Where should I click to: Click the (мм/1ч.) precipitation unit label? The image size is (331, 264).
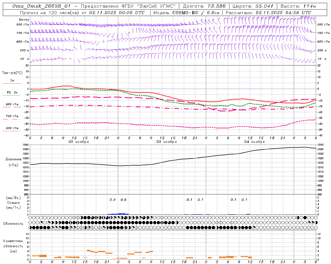coord(13,208)
